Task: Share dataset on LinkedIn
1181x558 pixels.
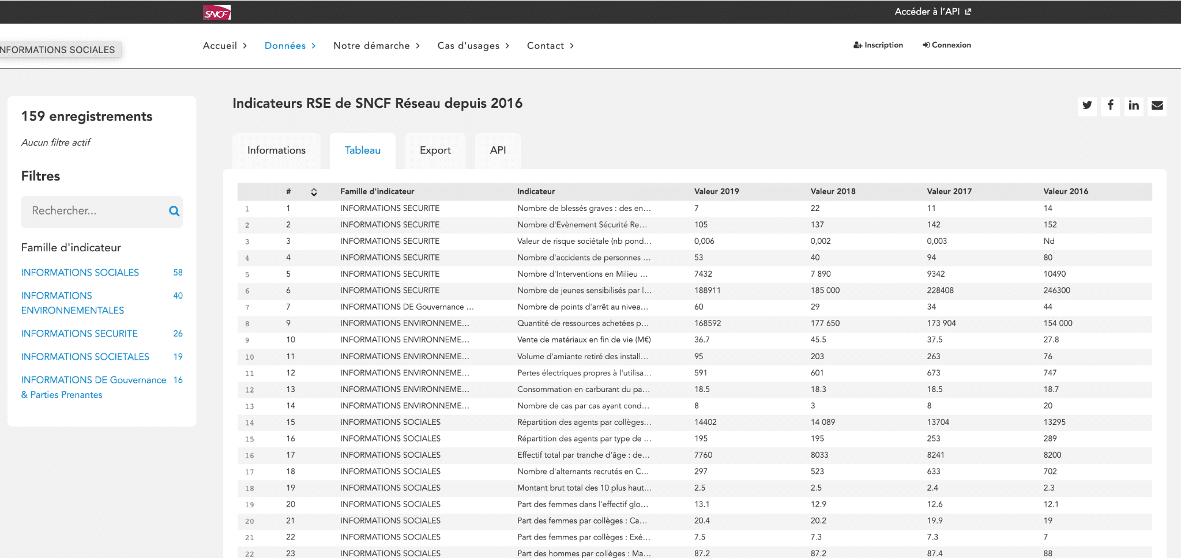Action: 1134,105
